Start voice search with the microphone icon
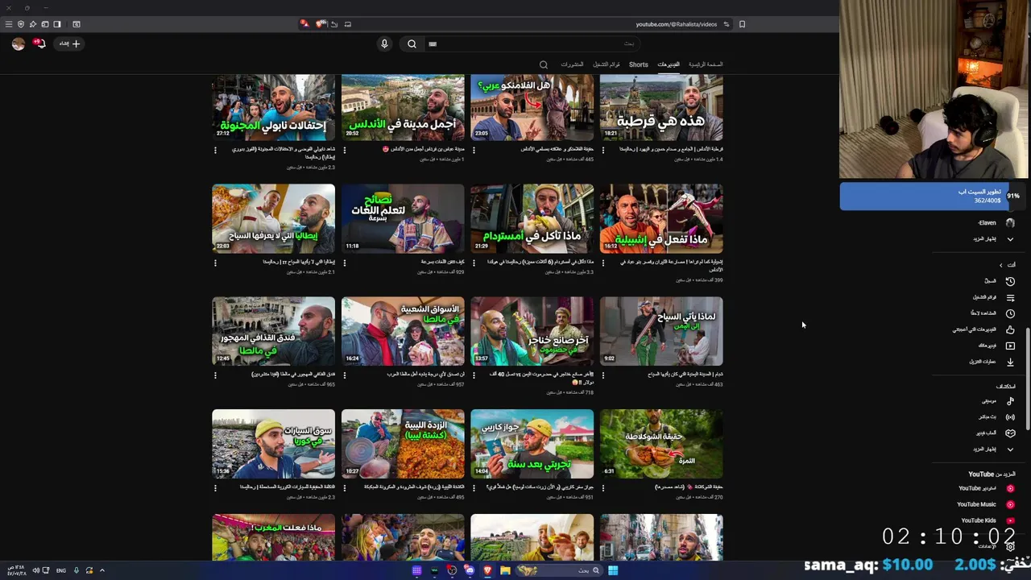The image size is (1031, 580). [x=384, y=43]
